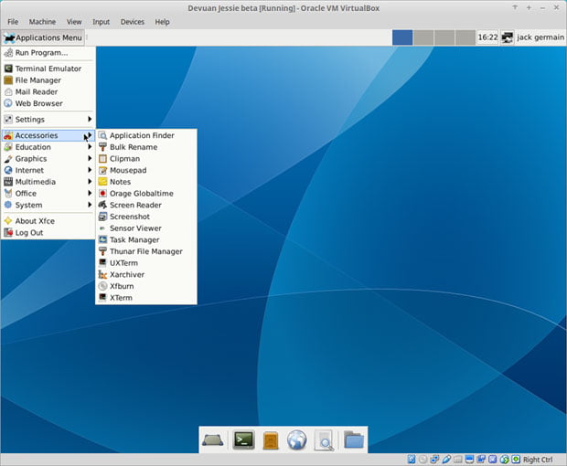Open the home folder icon in the dock
The image size is (567, 466).
click(x=353, y=440)
